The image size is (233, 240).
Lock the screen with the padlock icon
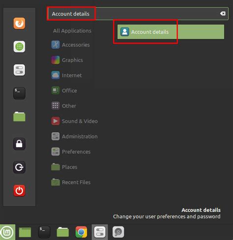pyautogui.click(x=19, y=144)
